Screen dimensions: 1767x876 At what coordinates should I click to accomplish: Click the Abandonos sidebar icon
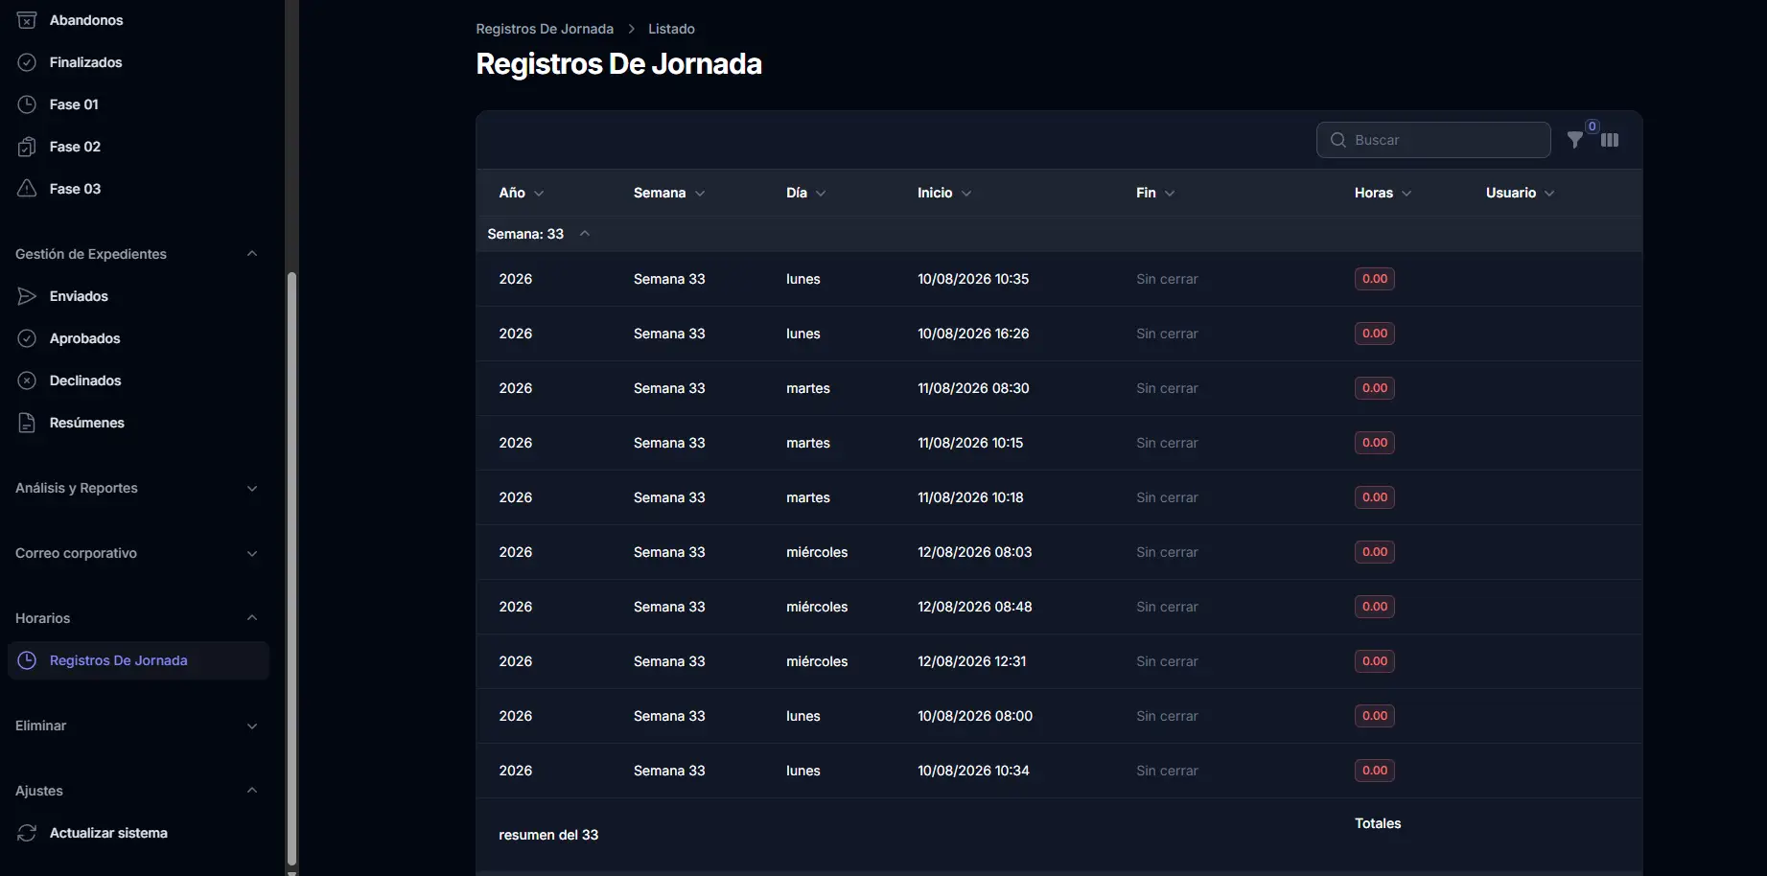(x=27, y=20)
